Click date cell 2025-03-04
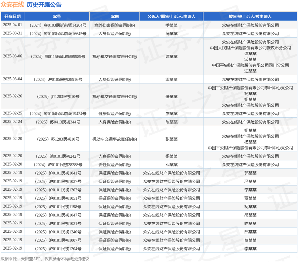 [13, 79]
